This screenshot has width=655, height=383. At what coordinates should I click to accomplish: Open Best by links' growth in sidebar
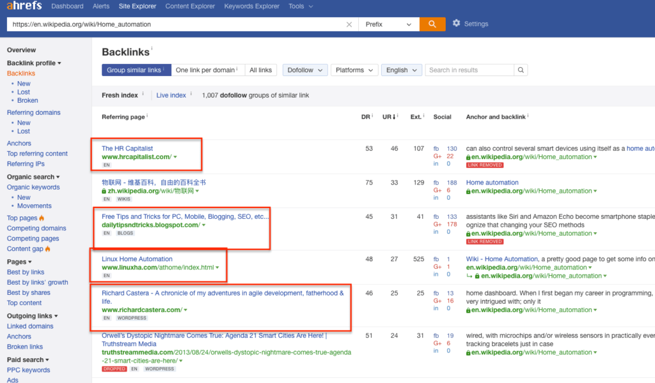coord(37,282)
